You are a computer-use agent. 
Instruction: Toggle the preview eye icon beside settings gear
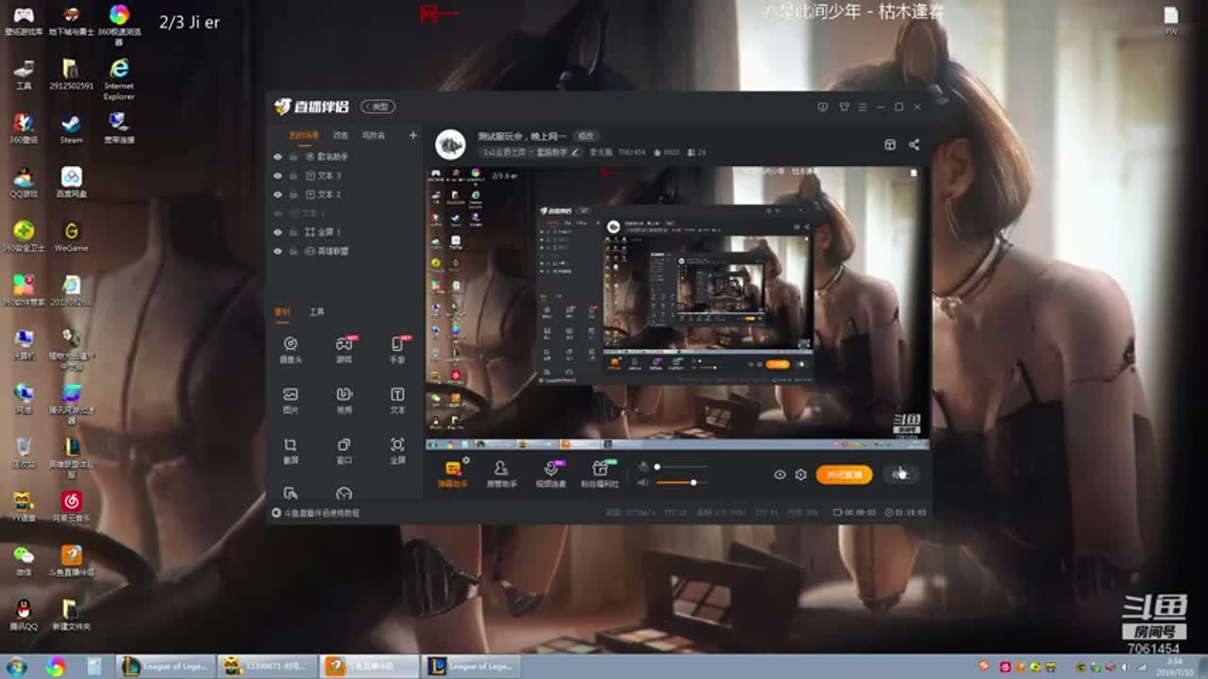780,474
